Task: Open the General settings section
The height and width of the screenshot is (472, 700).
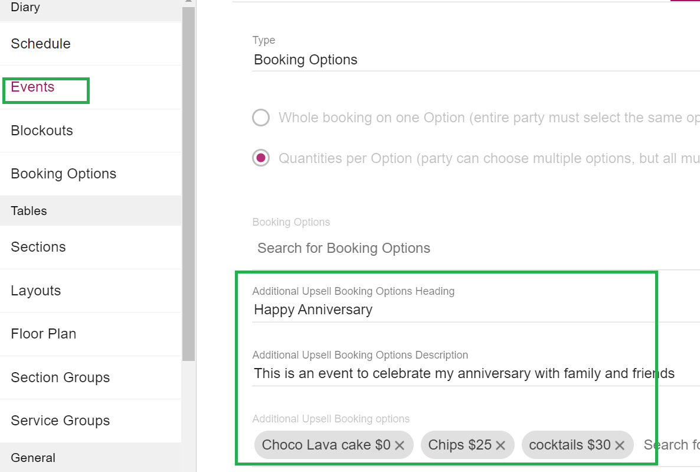Action: (33, 458)
